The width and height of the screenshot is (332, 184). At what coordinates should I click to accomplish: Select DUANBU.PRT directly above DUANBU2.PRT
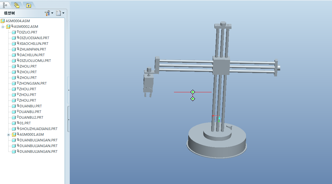point(30,112)
